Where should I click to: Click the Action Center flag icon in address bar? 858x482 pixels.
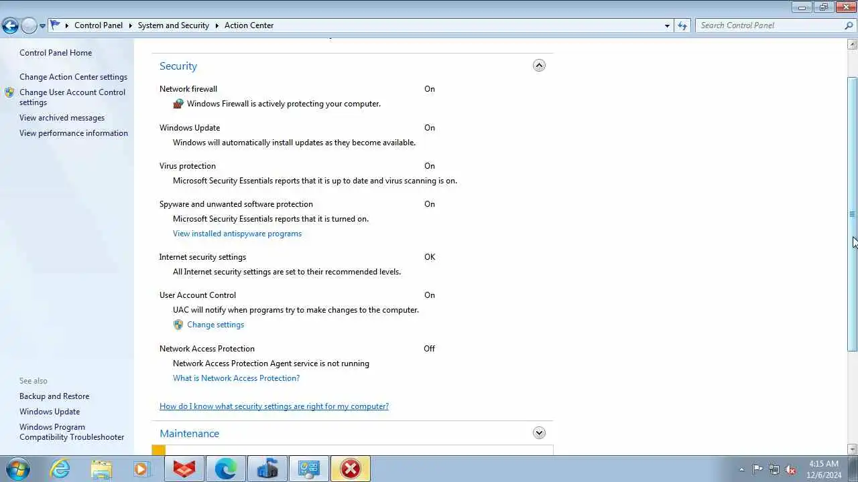click(x=56, y=25)
